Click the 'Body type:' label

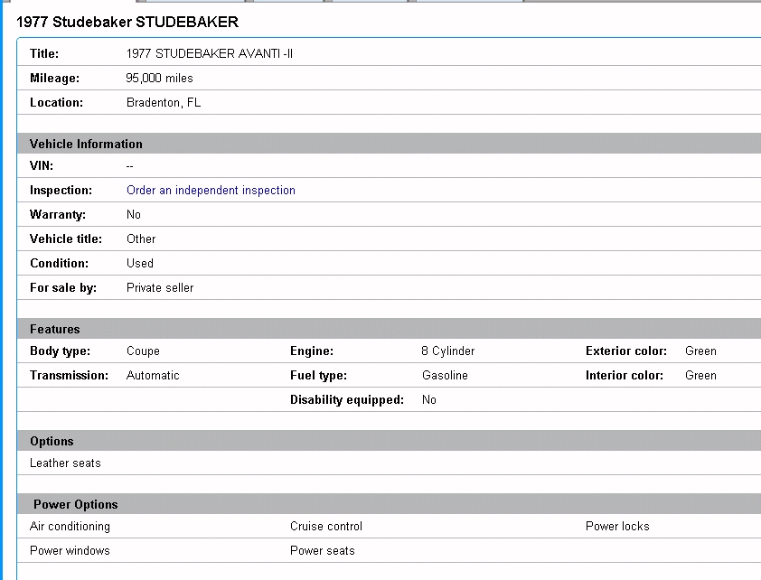pyautogui.click(x=61, y=351)
